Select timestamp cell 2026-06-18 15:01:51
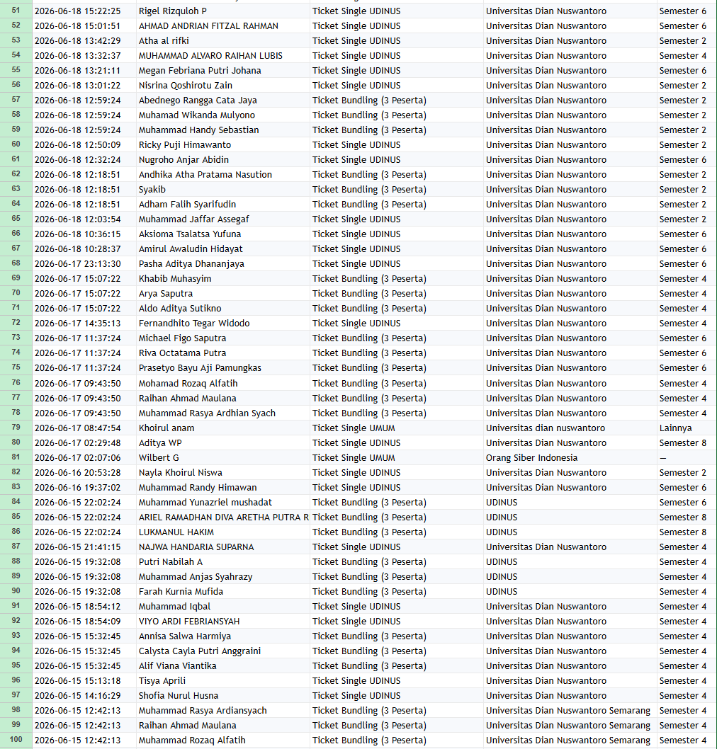 84,25
